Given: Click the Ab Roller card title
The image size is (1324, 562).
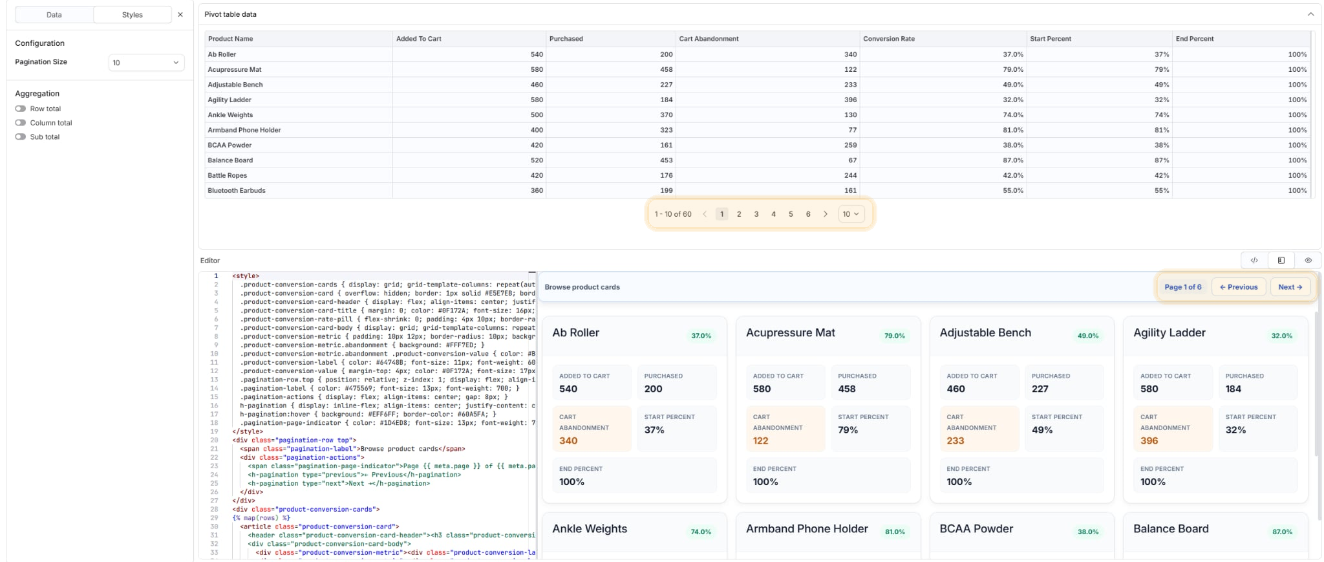Looking at the screenshot, I should (576, 333).
